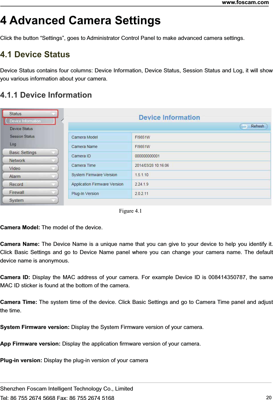Click the Refresh button

(254, 126)
